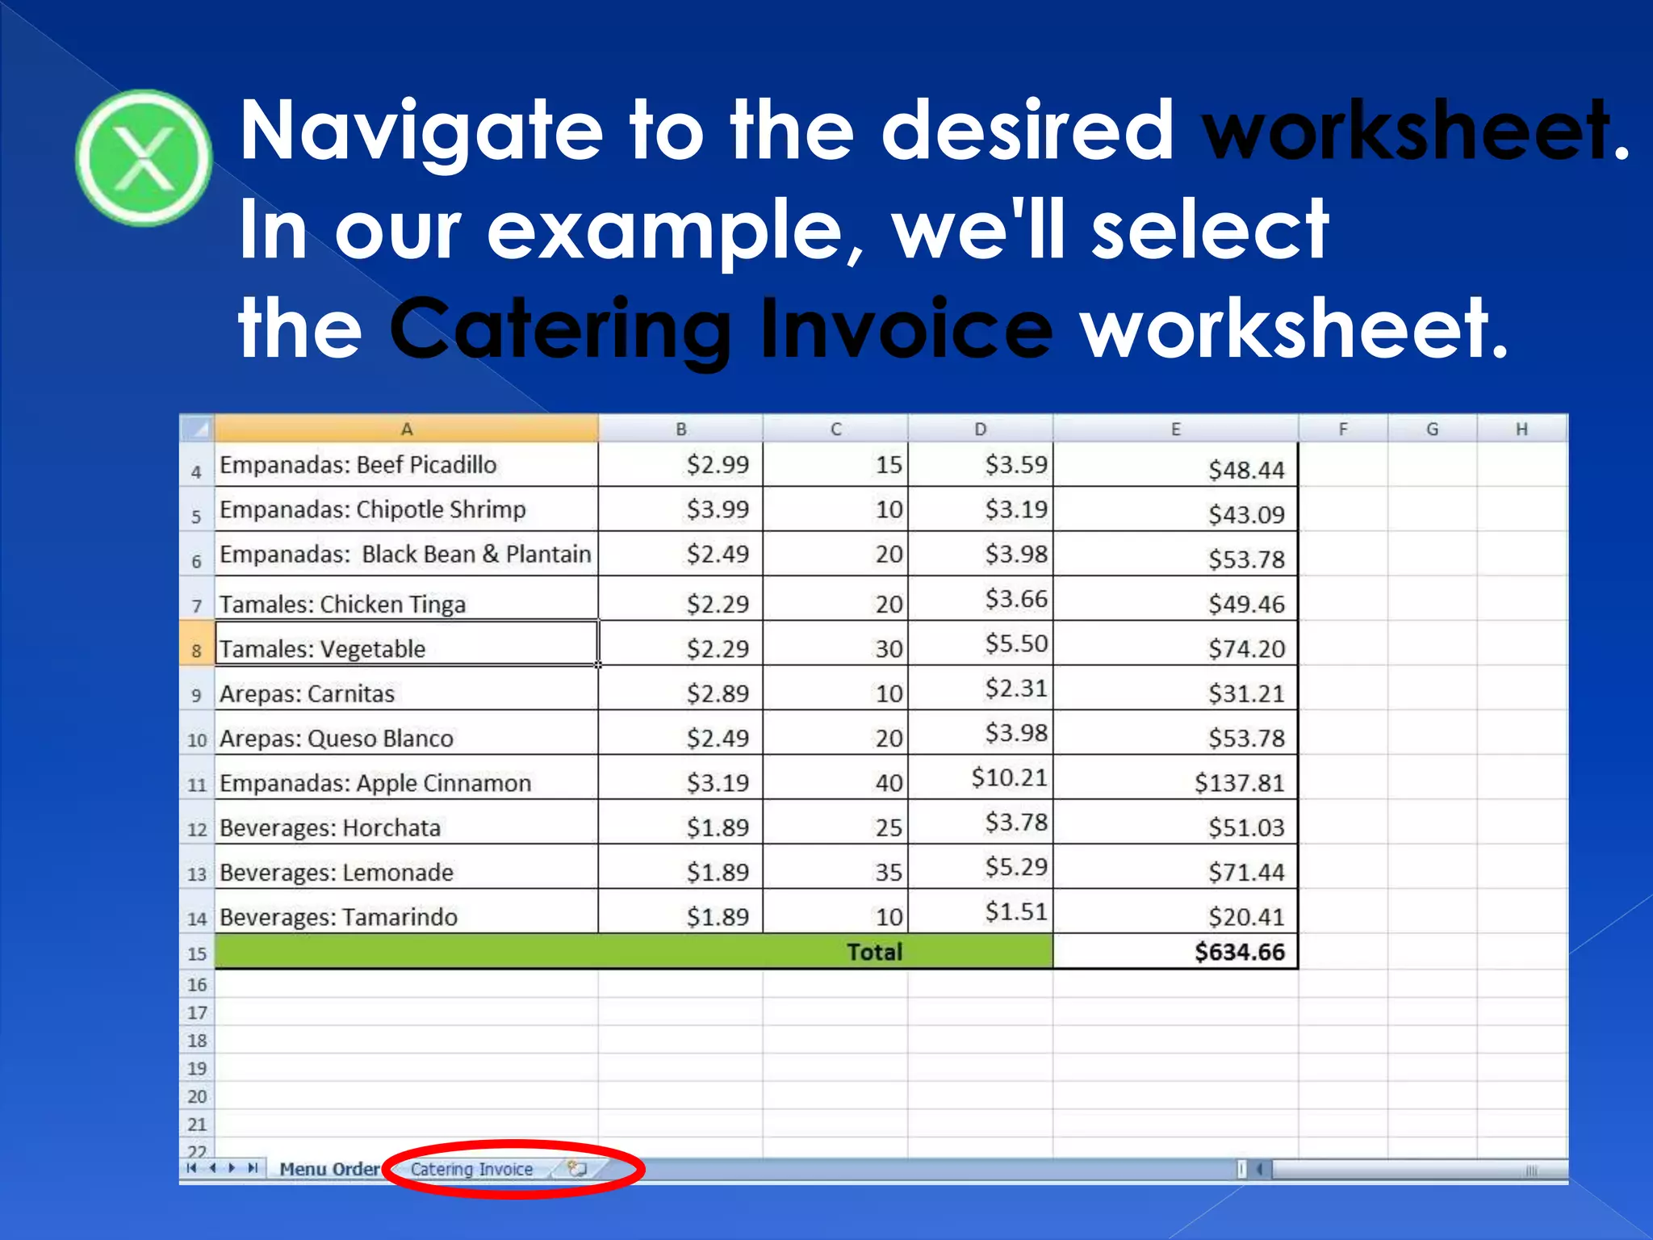Click the total value '$634.66'
This screenshot has height=1240, width=1653.
[x=1176, y=952]
